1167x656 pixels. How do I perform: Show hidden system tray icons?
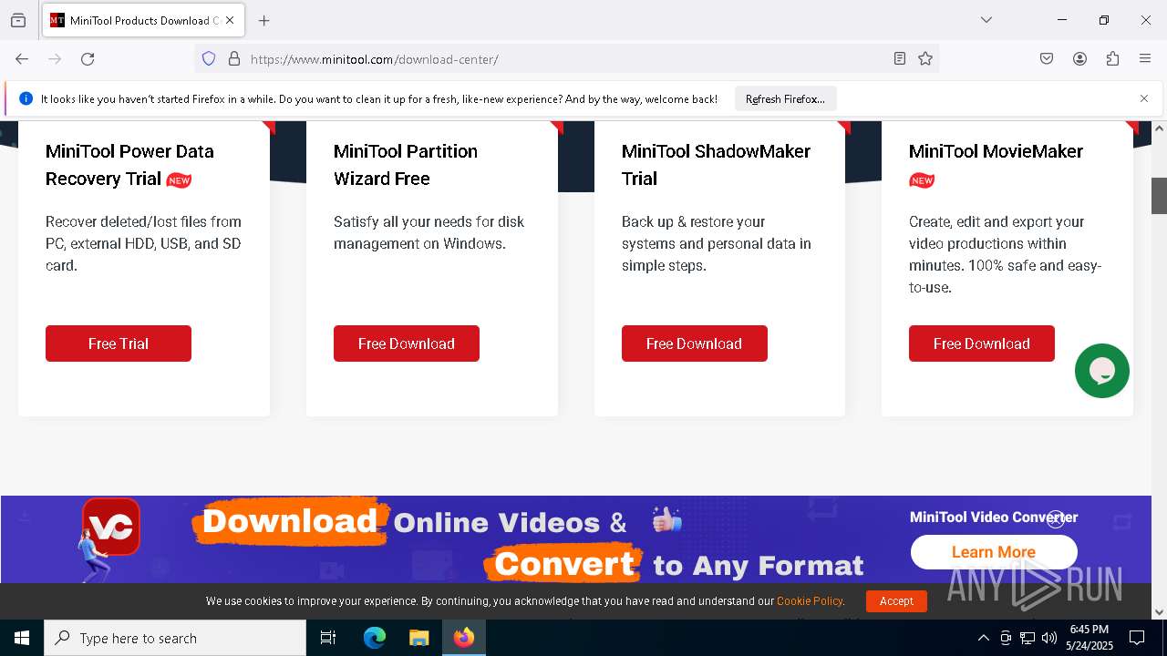pyautogui.click(x=983, y=638)
